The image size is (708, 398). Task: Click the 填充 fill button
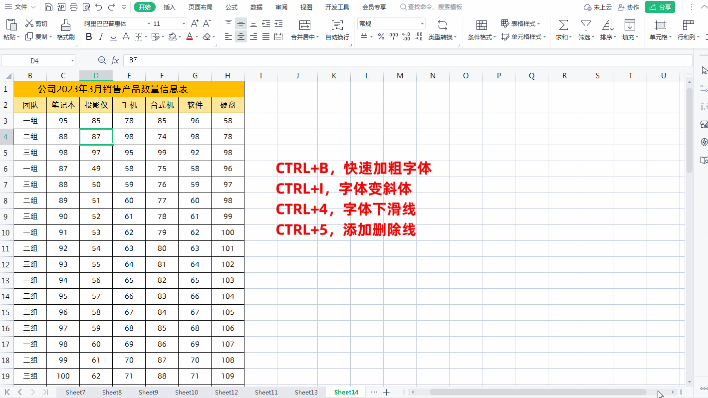(x=630, y=30)
